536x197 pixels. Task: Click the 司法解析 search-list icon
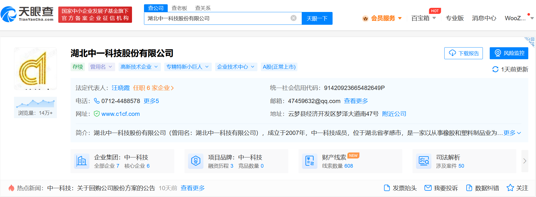coord(424,161)
